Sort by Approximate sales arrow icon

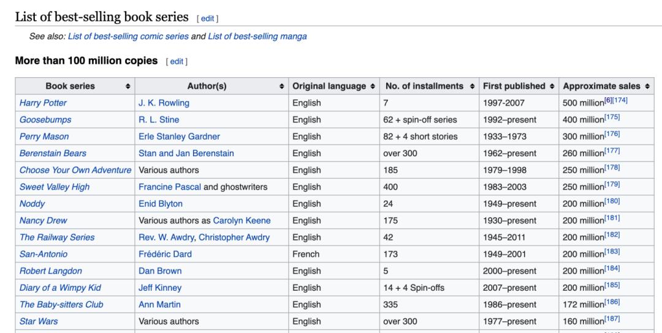coord(647,86)
